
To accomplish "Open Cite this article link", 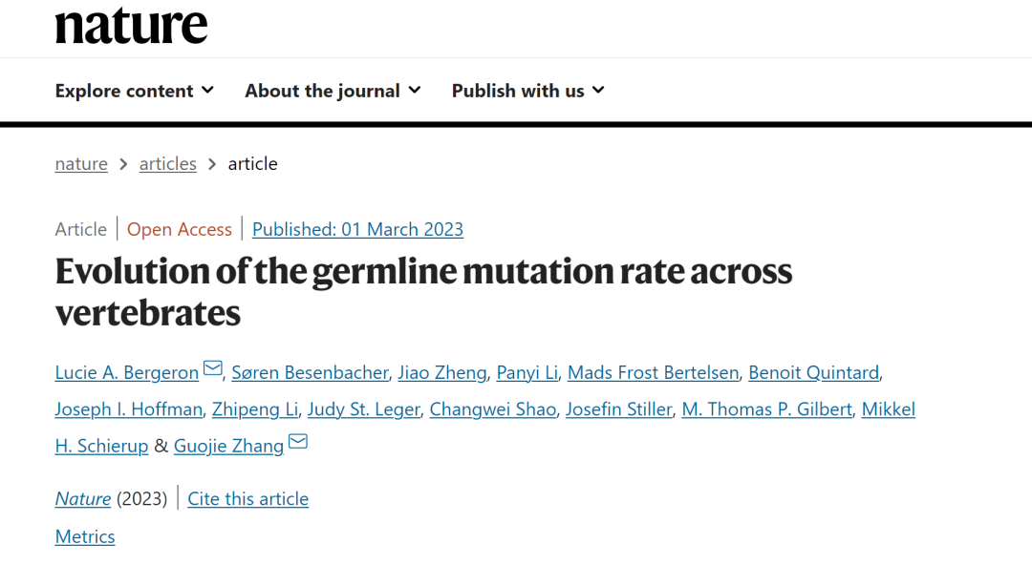I will point(247,499).
